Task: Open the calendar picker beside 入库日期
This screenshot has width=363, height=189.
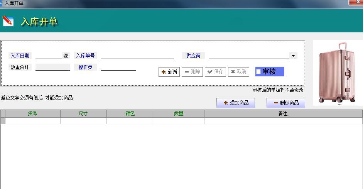Action: click(66, 56)
